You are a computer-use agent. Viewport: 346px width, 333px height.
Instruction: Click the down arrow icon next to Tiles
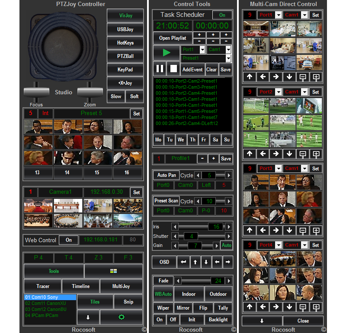89,317
